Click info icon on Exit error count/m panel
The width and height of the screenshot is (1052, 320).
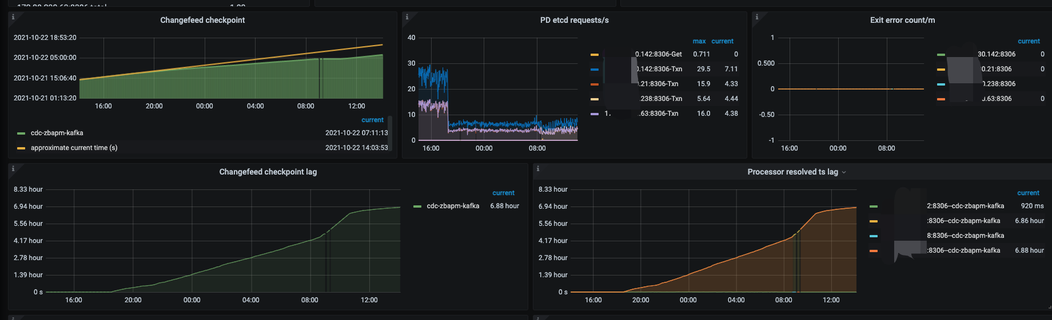click(757, 17)
